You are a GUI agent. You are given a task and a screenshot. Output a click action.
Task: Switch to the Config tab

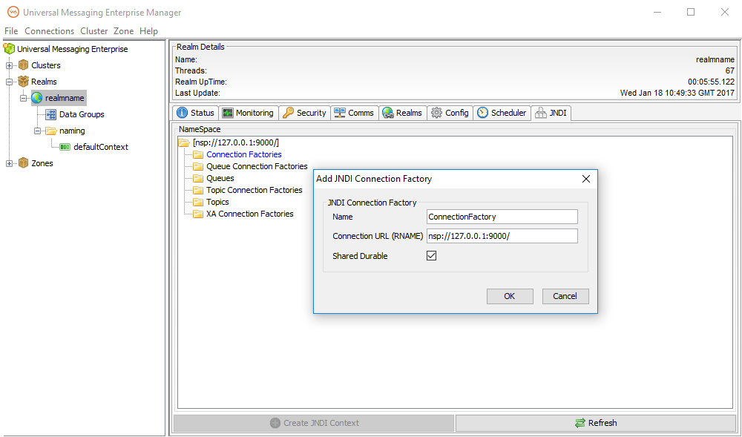pos(450,113)
